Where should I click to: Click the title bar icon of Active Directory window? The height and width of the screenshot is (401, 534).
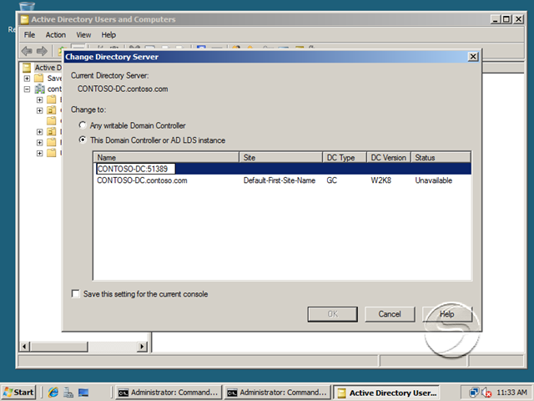(24, 19)
